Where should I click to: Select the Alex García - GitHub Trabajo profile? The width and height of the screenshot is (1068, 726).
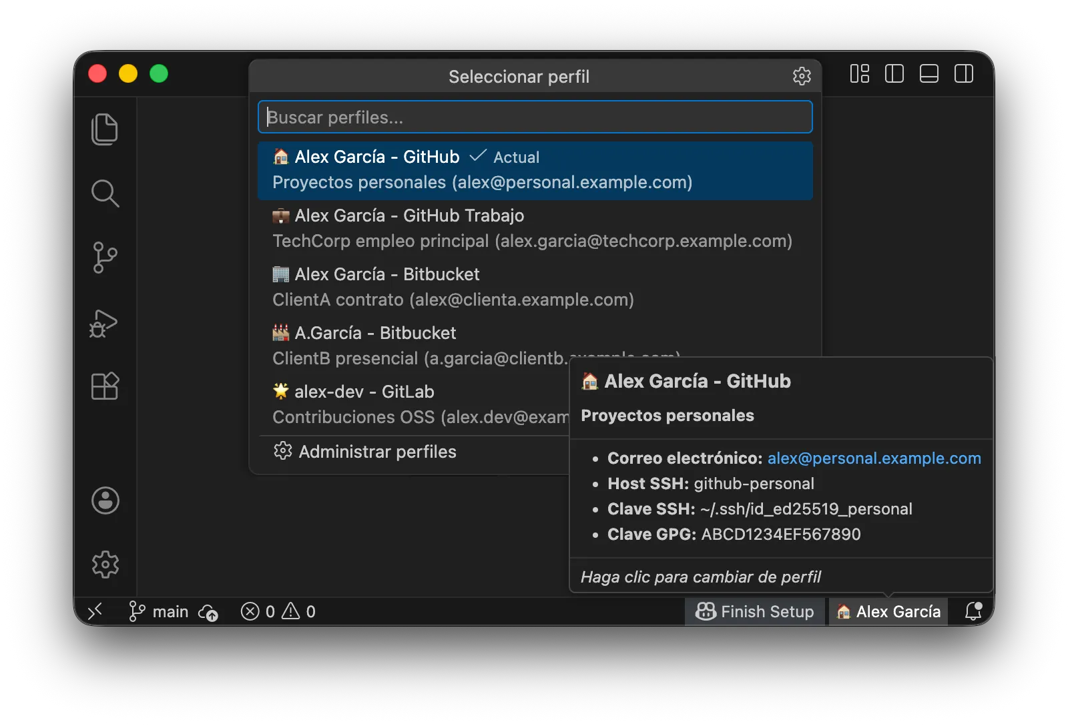535,229
